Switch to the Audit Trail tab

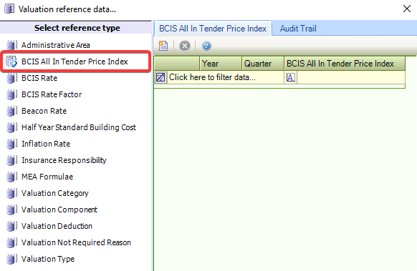pos(298,29)
